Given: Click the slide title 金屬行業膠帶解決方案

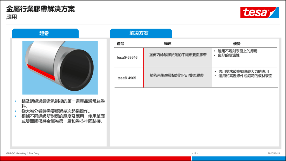Looking at the screenshot, I should [x=40, y=9].
